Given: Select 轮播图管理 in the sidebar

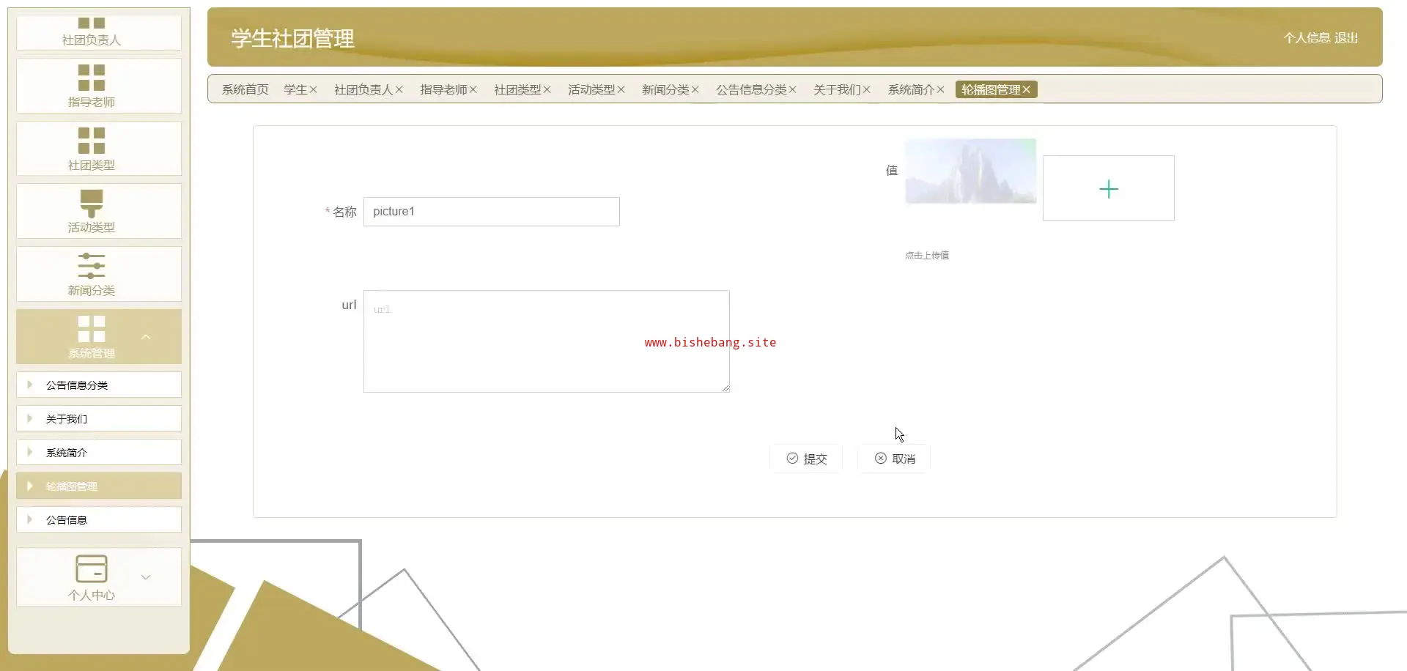Looking at the screenshot, I should coord(99,486).
